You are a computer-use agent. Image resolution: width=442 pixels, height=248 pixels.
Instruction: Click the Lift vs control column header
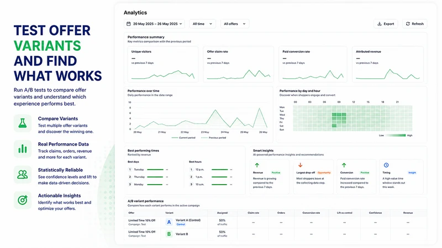(344, 213)
